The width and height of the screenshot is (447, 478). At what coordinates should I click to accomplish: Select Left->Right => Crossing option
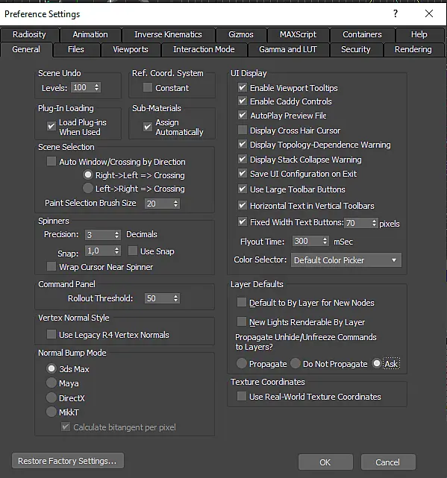point(88,188)
